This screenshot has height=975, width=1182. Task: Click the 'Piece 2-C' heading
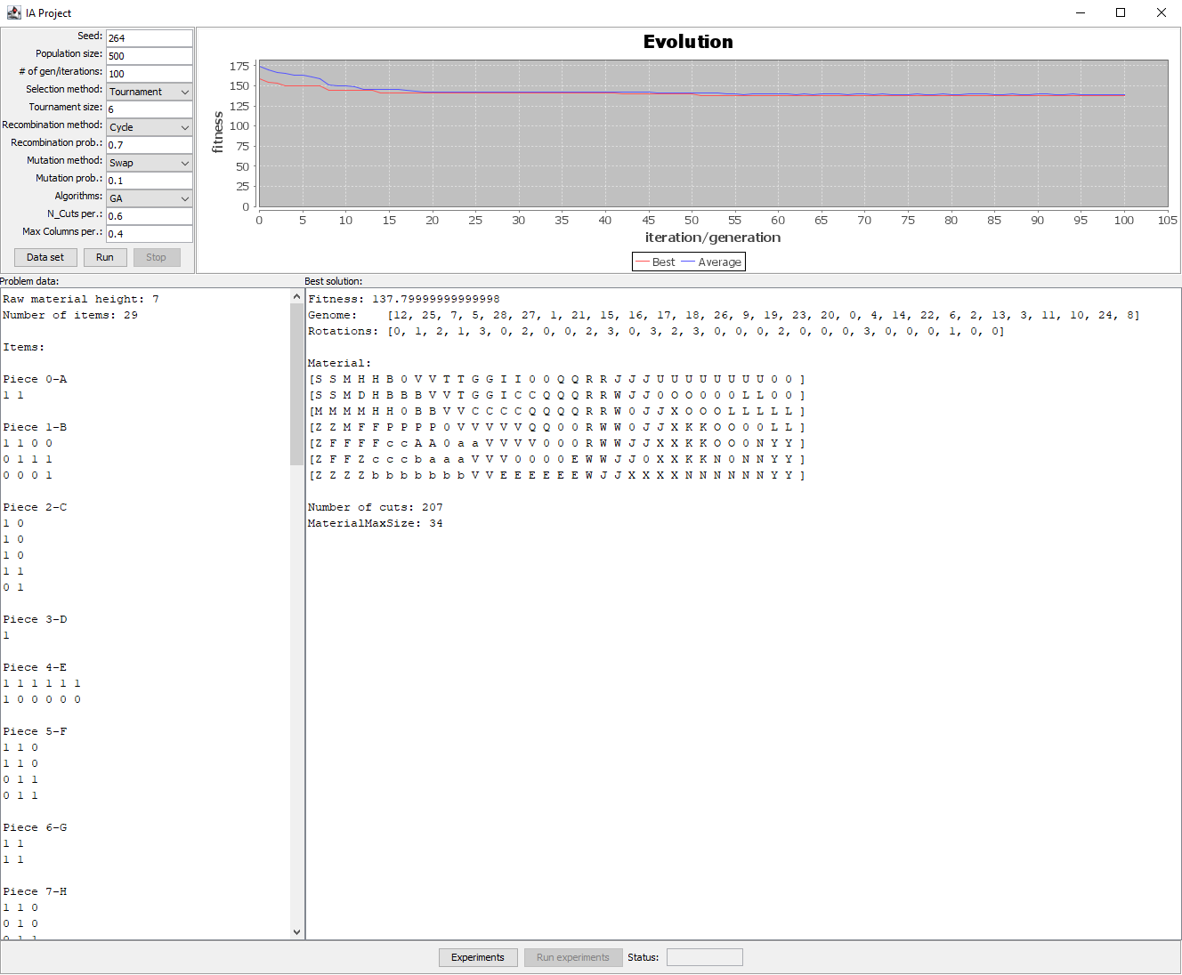pos(35,507)
